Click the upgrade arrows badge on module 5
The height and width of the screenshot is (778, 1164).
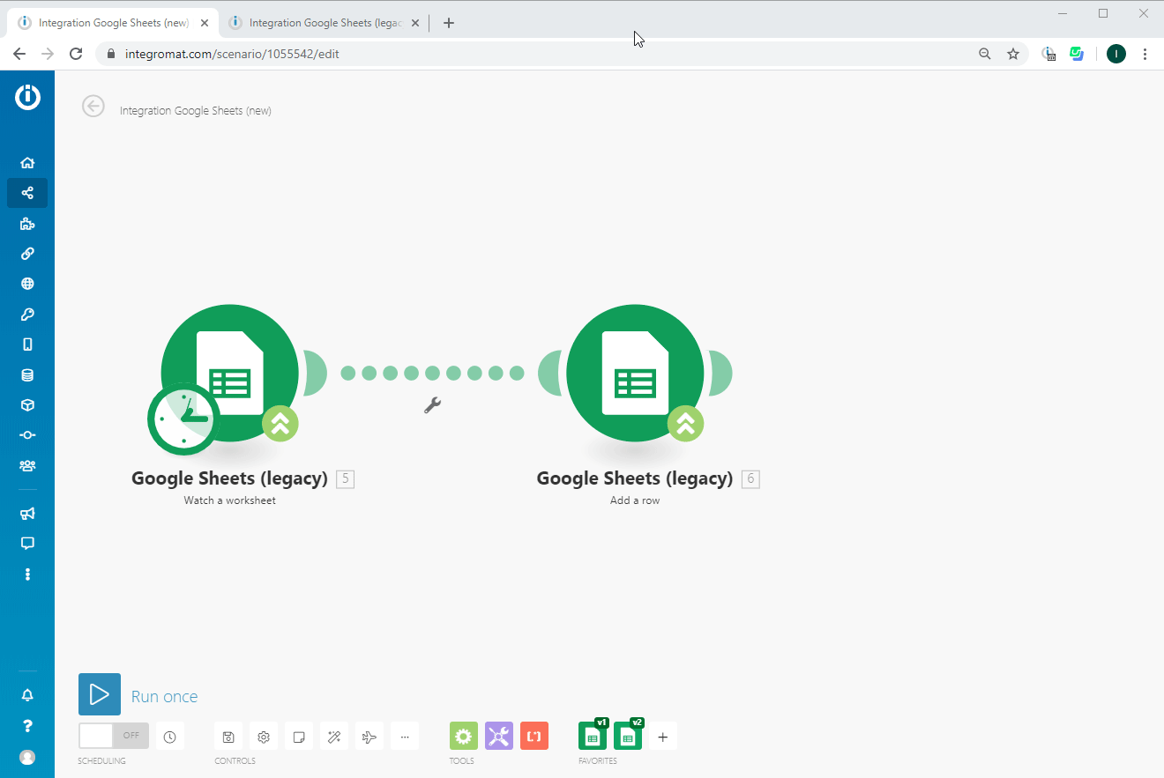tap(280, 424)
